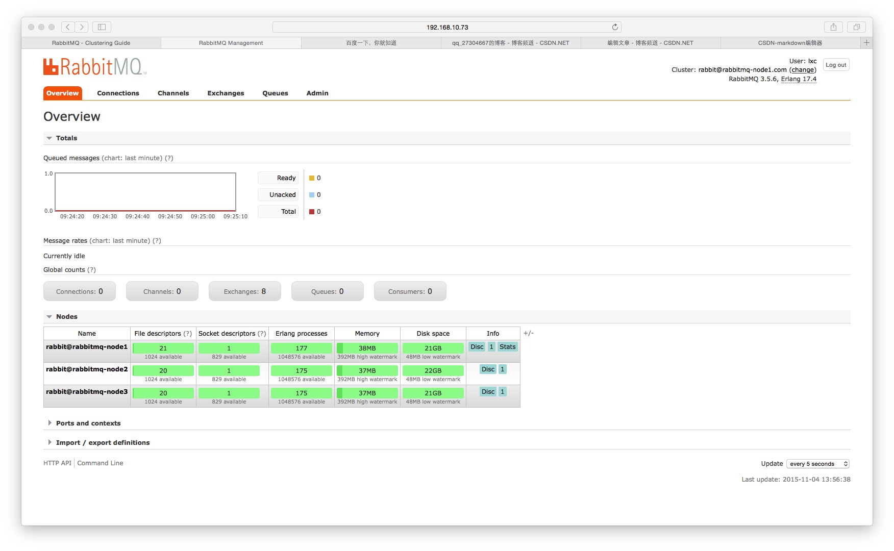Click the Queued messages chart

click(x=145, y=192)
